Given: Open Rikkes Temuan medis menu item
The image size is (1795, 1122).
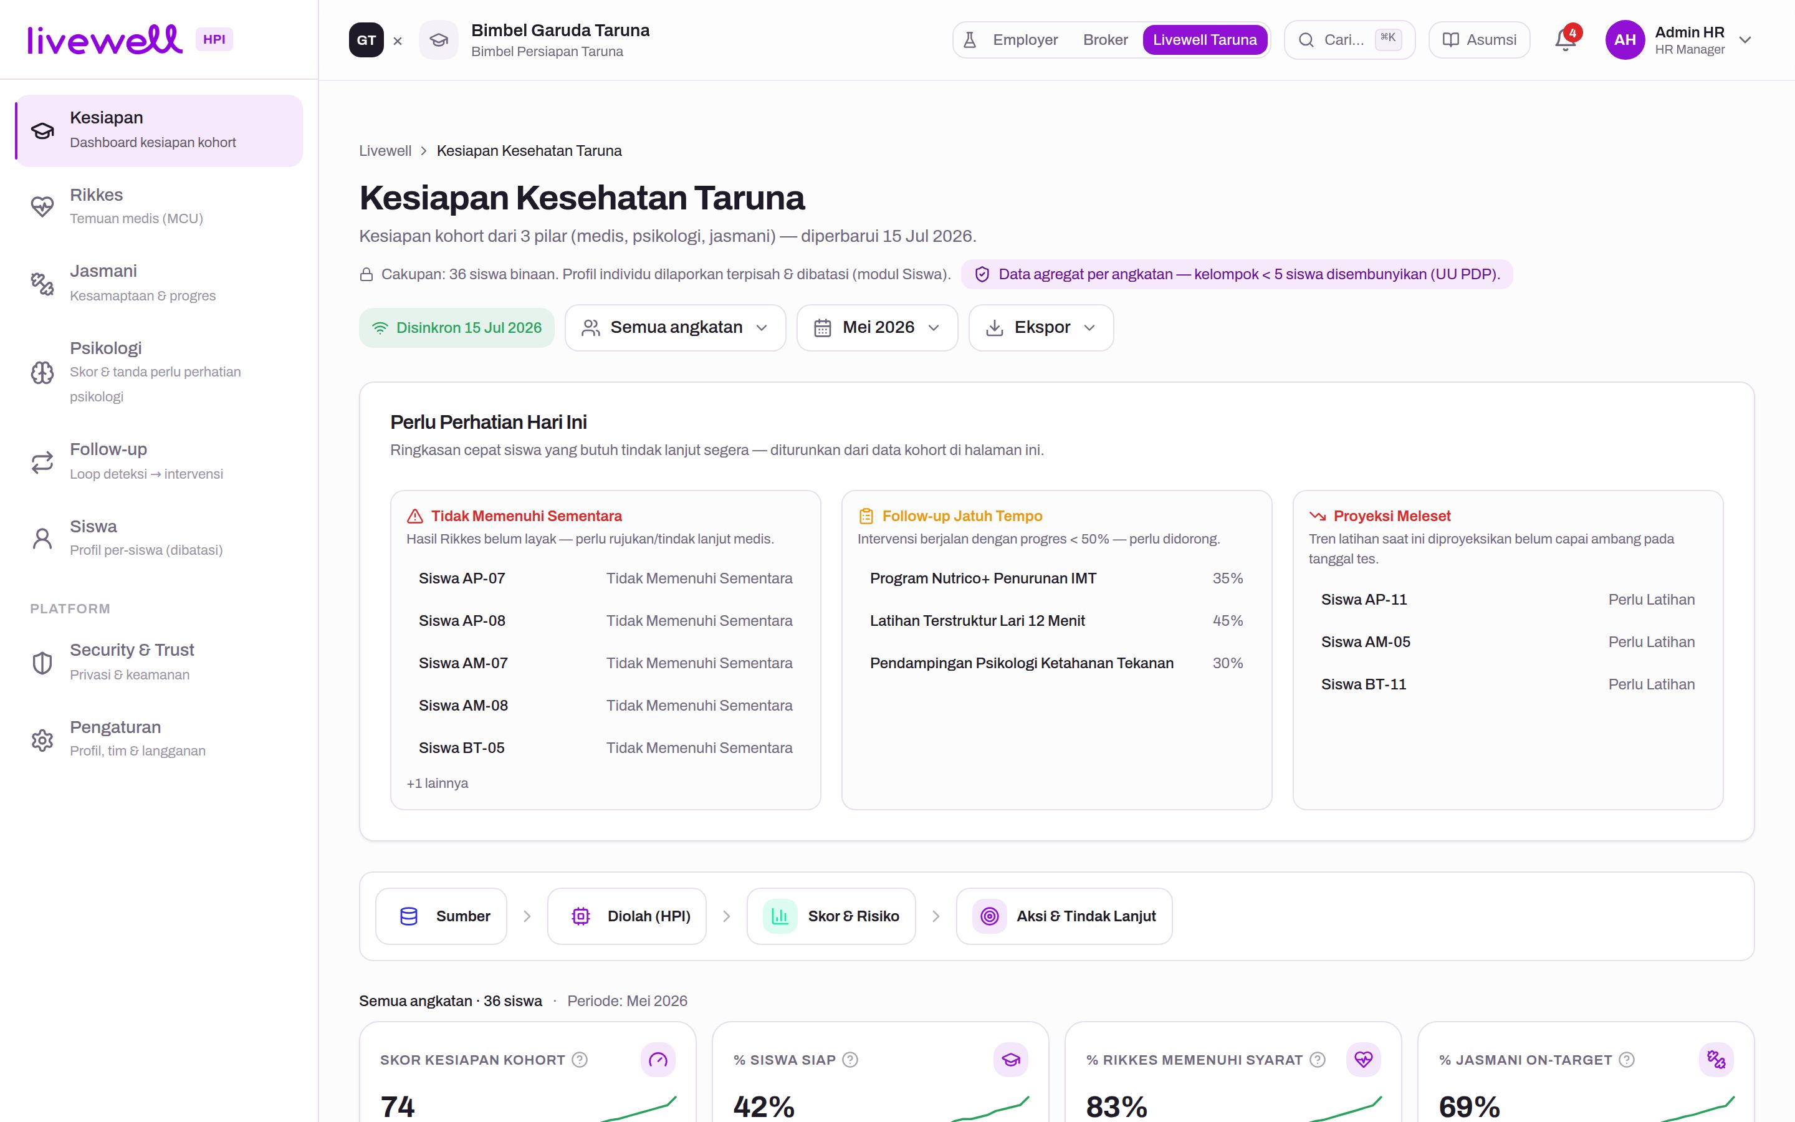Looking at the screenshot, I should click(x=159, y=206).
